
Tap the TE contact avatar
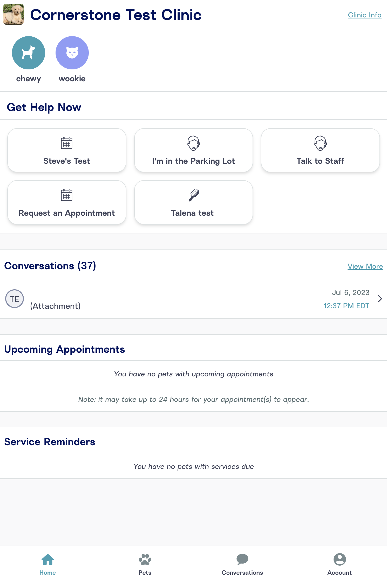[x=15, y=299]
